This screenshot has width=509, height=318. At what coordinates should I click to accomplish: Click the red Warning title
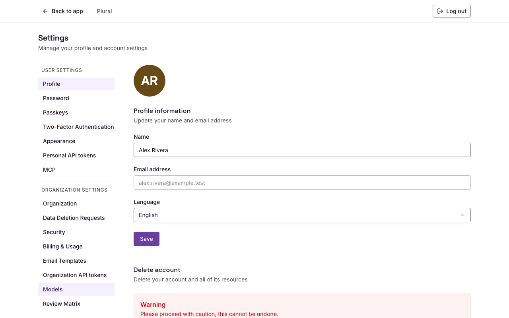click(x=153, y=304)
